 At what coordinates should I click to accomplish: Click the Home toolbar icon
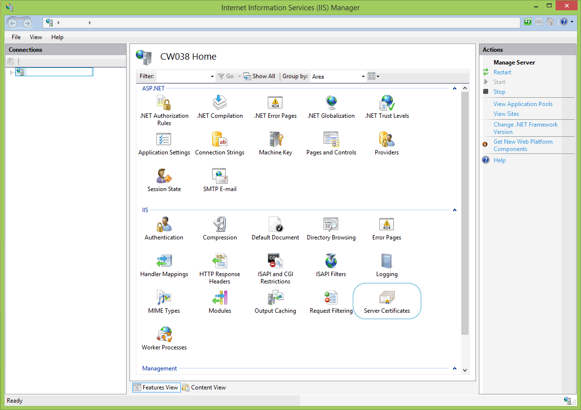coord(550,22)
